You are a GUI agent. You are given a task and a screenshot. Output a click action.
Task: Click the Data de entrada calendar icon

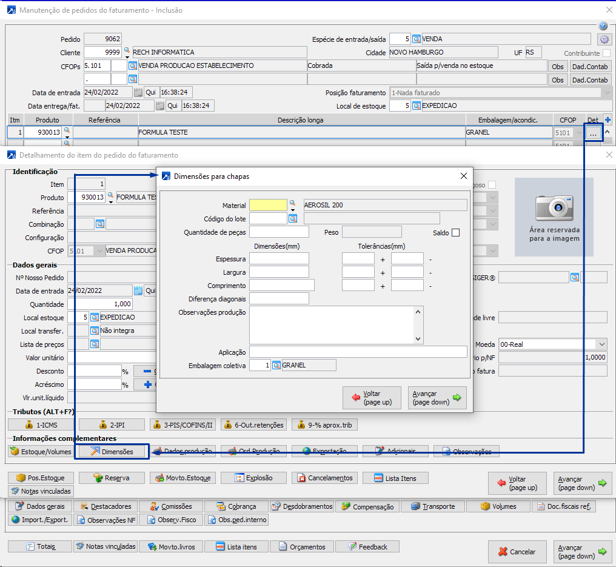pyautogui.click(x=138, y=93)
